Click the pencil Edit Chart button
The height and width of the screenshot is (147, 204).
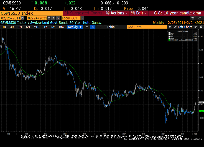(x=183, y=27)
